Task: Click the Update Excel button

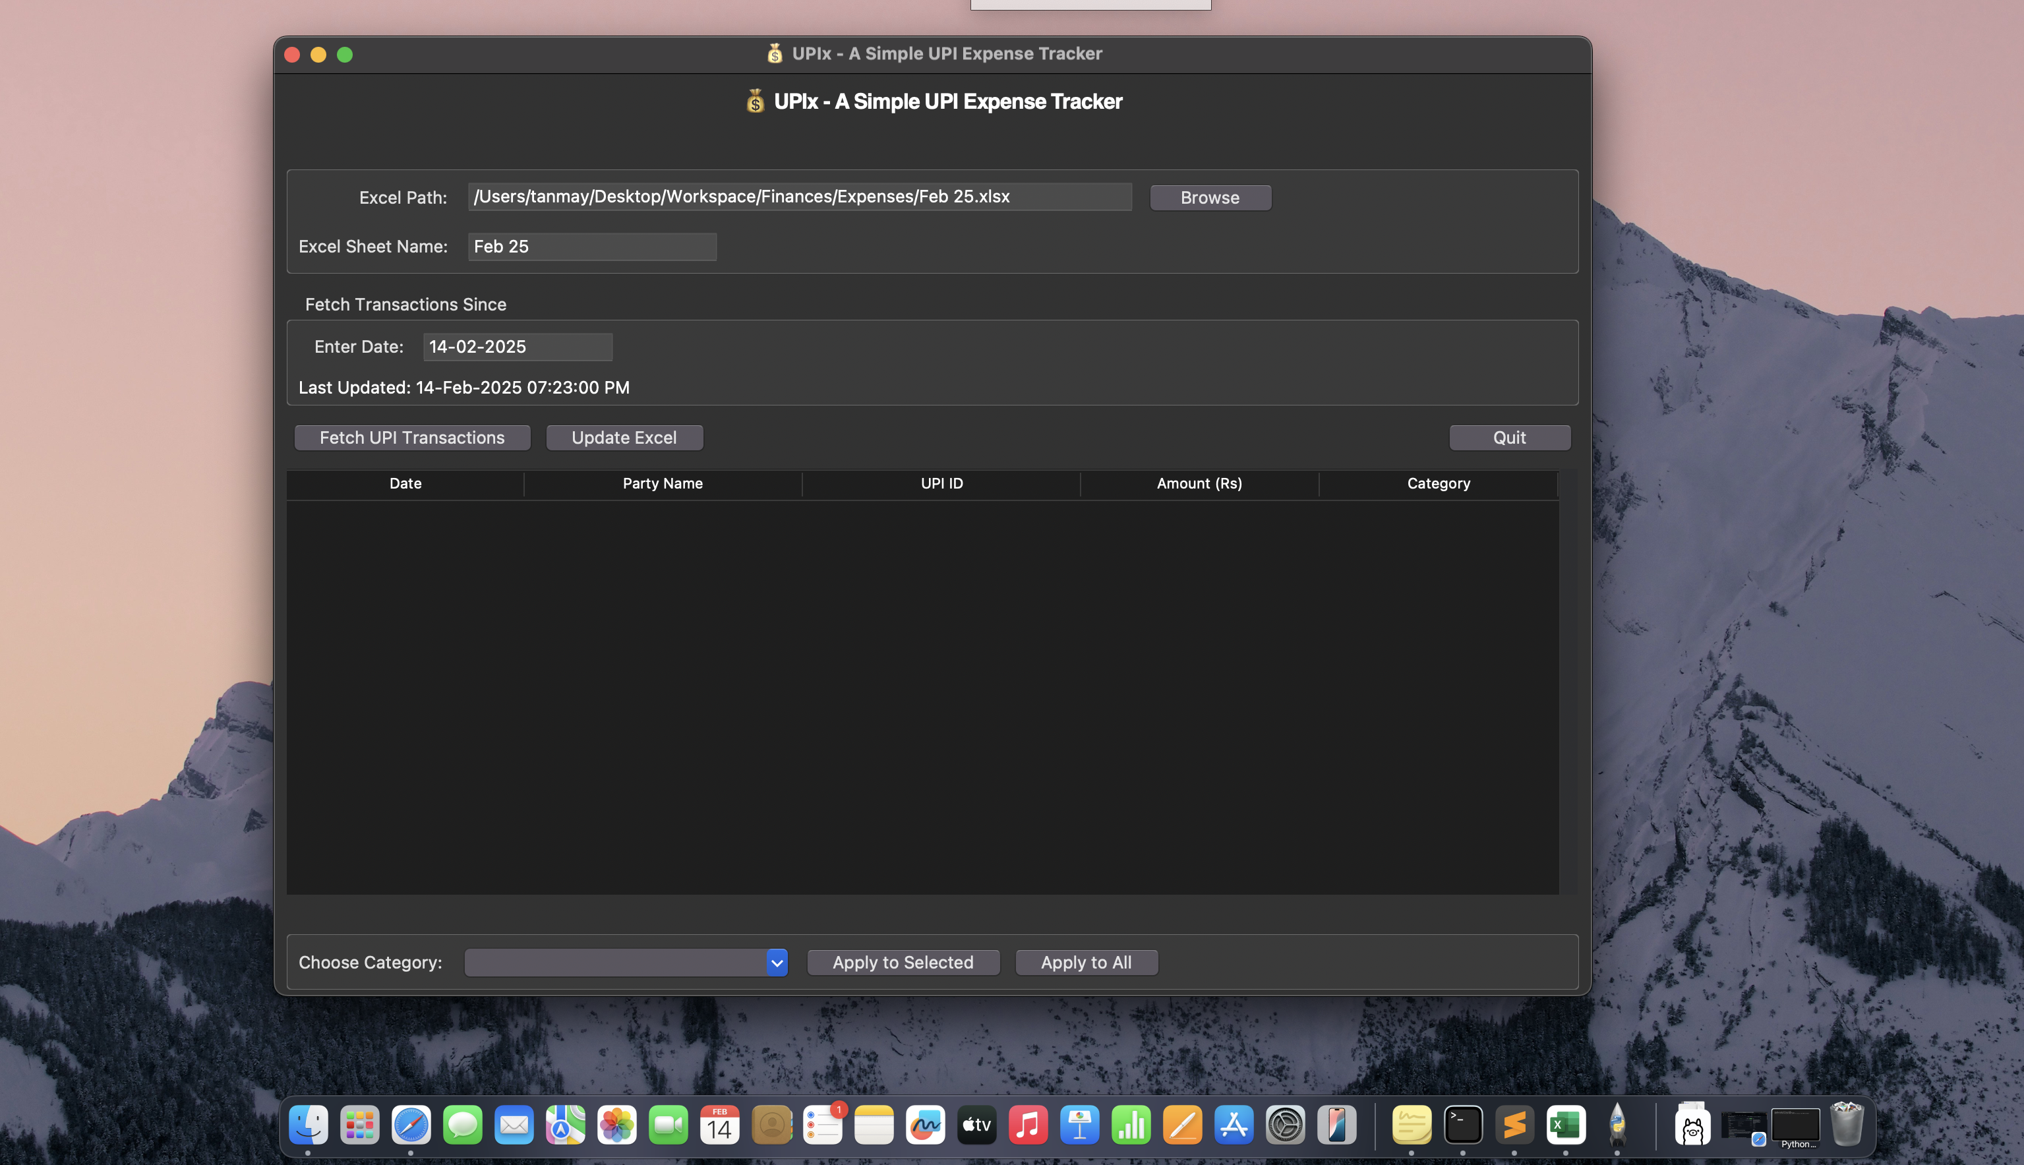Action: click(x=624, y=438)
